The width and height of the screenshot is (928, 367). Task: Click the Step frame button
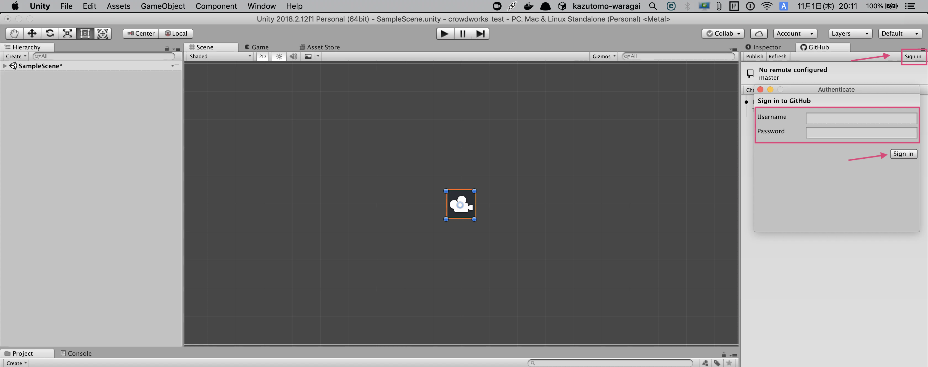(480, 33)
